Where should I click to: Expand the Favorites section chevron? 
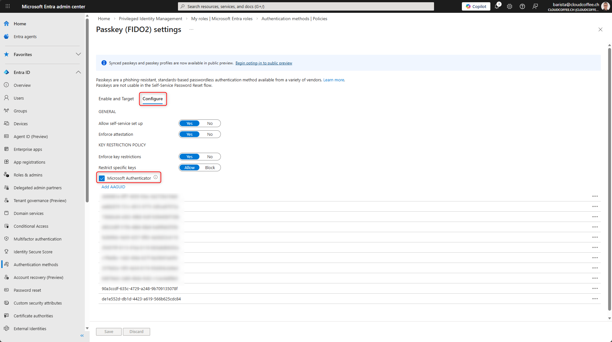point(78,54)
